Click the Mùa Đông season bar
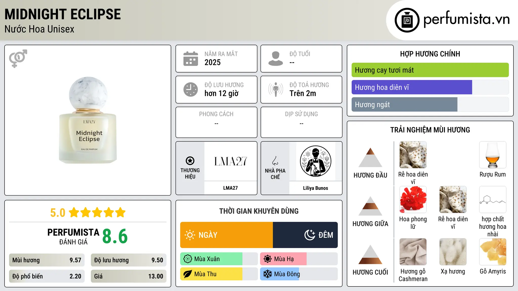This screenshot has width=518, height=291. [x=299, y=274]
